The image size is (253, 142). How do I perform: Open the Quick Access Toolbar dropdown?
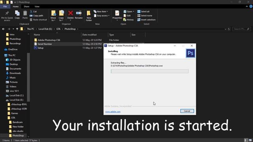[x=15, y=2]
